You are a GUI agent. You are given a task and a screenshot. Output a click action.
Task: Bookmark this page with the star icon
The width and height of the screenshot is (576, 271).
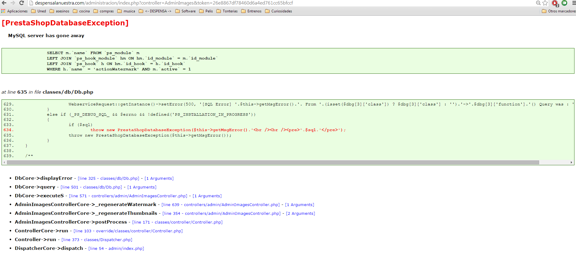pos(545,3)
